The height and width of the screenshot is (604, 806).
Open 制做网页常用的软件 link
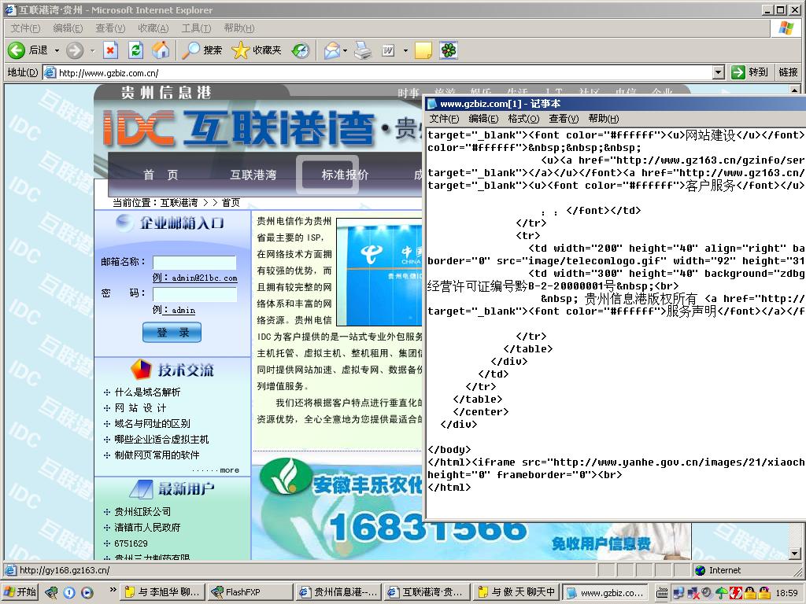[x=157, y=455]
